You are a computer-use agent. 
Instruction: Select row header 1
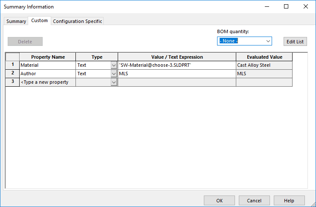tap(12, 65)
